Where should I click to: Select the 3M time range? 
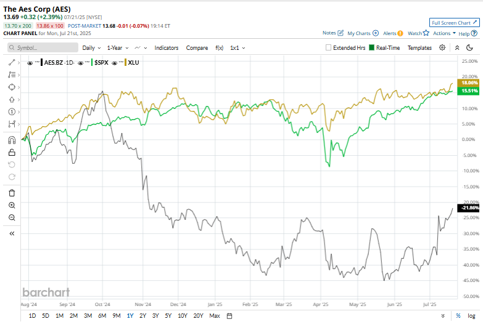point(88,316)
